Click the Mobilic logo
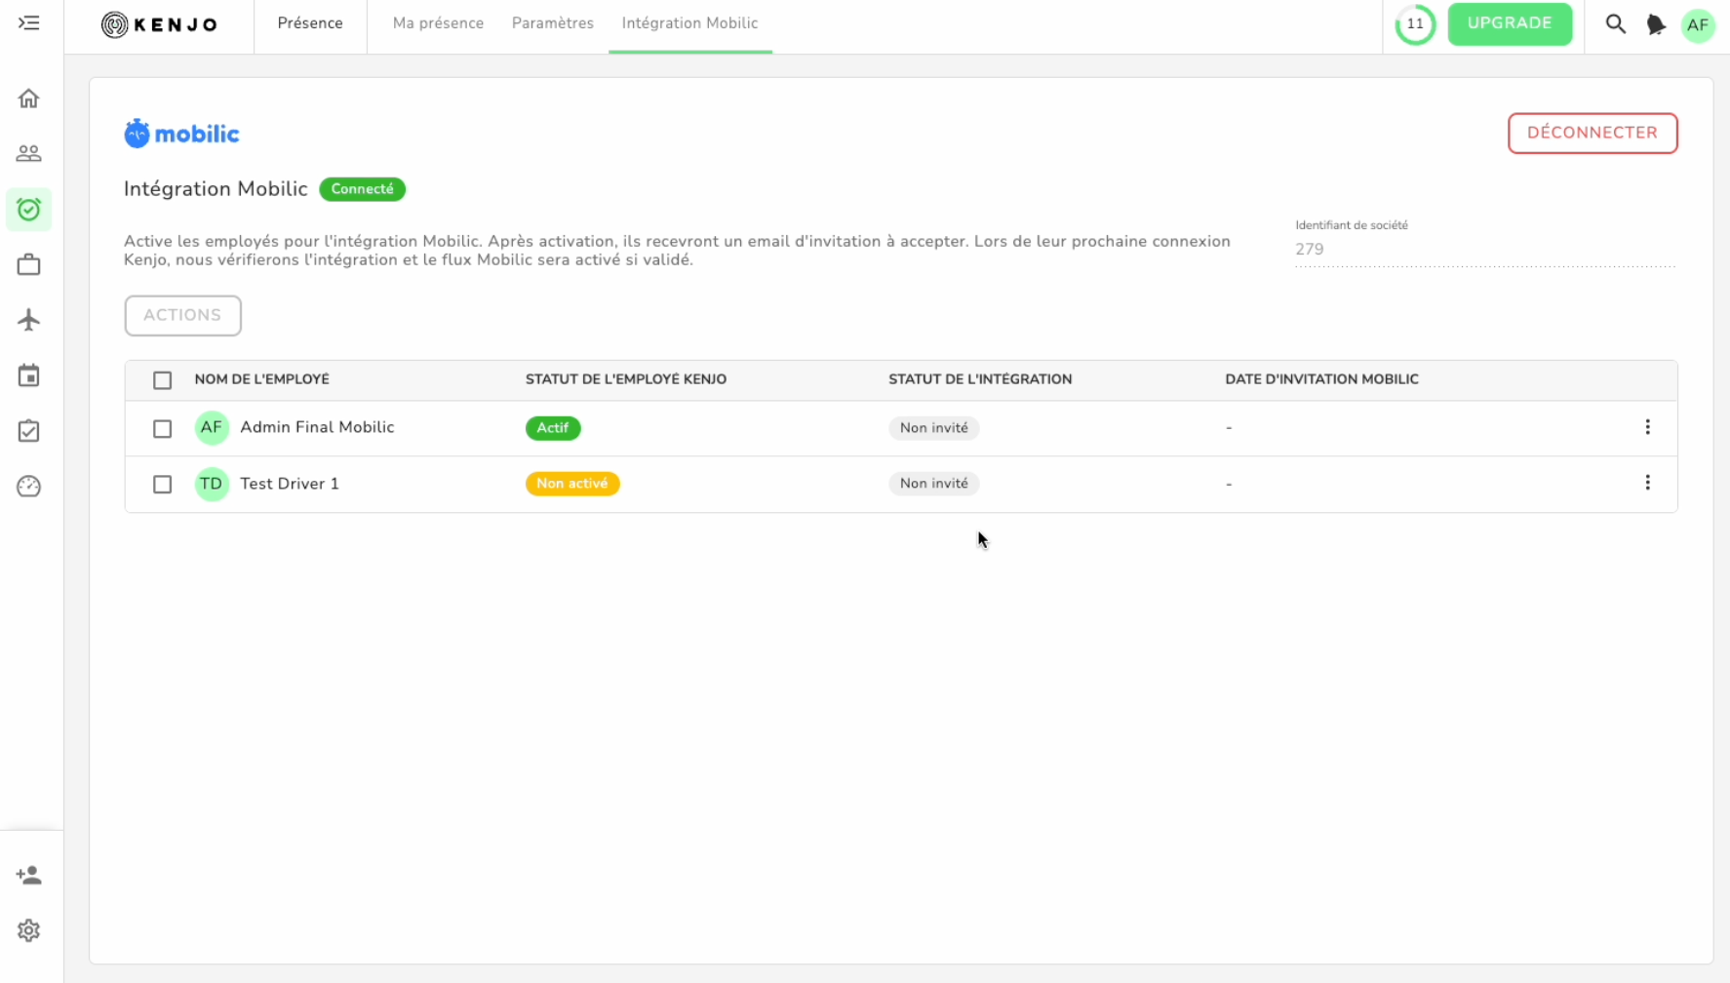This screenshot has width=1730, height=983. [x=181, y=134]
